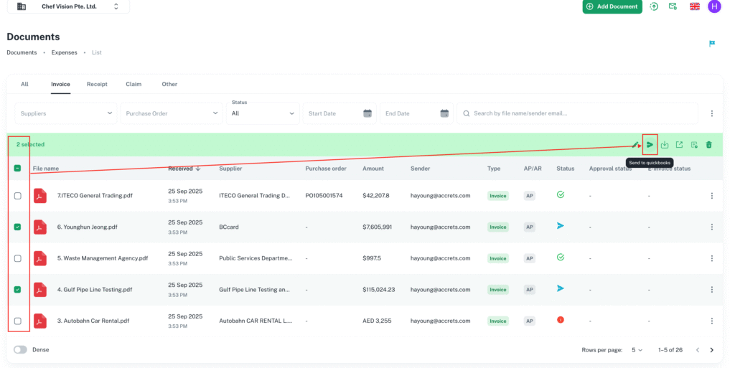735x368 pixels.
Task: Sort by the Received column header
Action: tap(184, 169)
